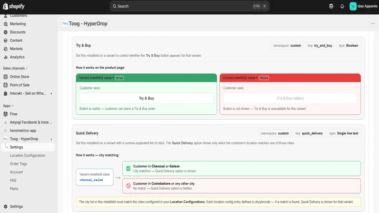Click the IA store avatar
Viewport: 379px width, 213px height.
click(353, 6)
